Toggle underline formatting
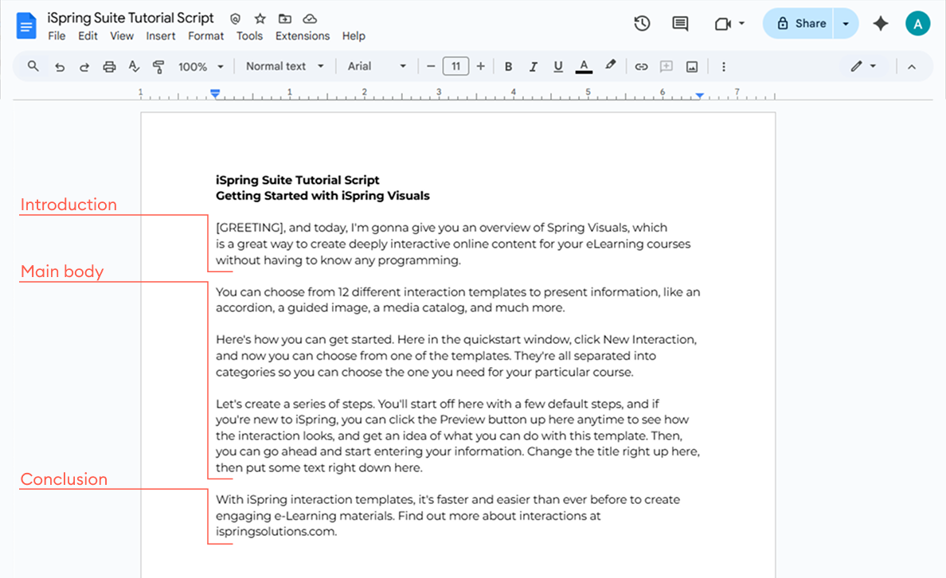This screenshot has width=946, height=578. [558, 66]
